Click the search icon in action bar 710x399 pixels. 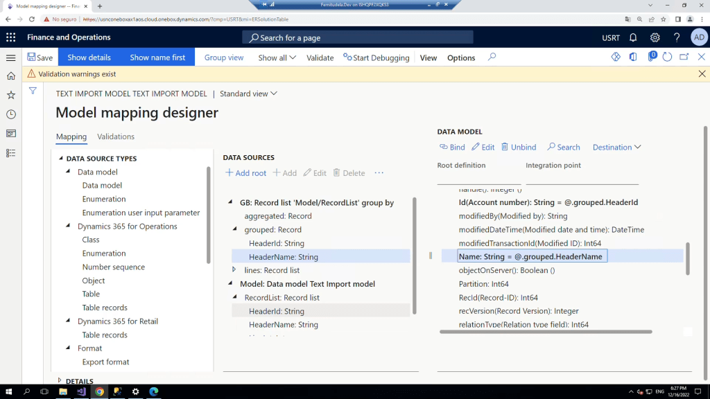pos(492,57)
